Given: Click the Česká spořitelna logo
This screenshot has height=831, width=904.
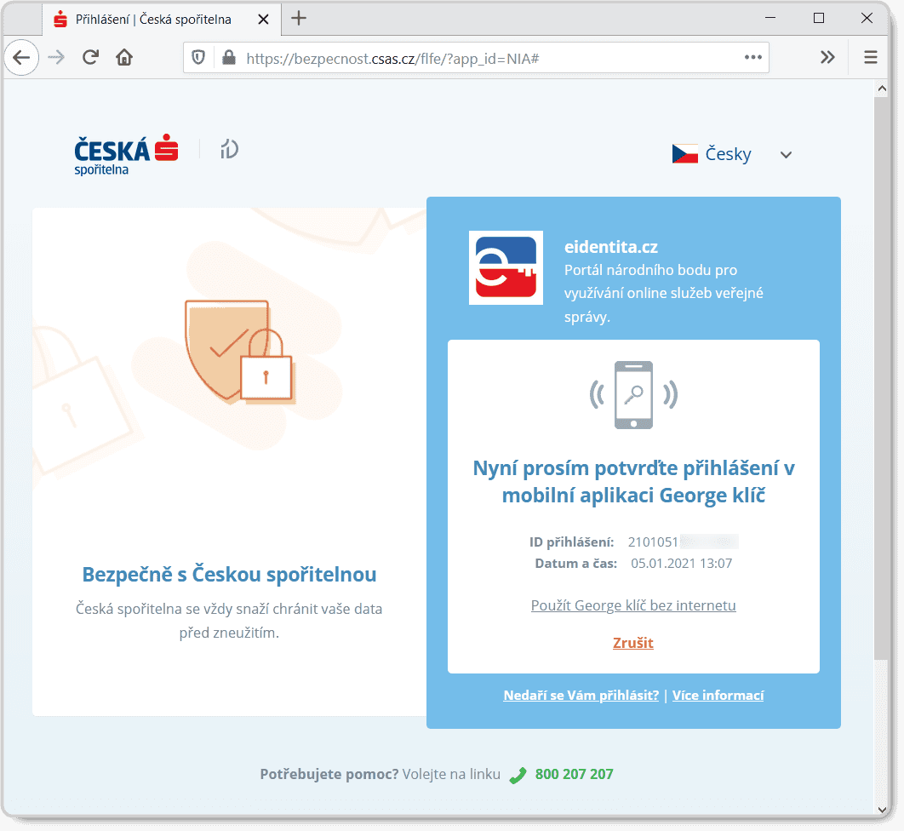Looking at the screenshot, I should (x=126, y=155).
